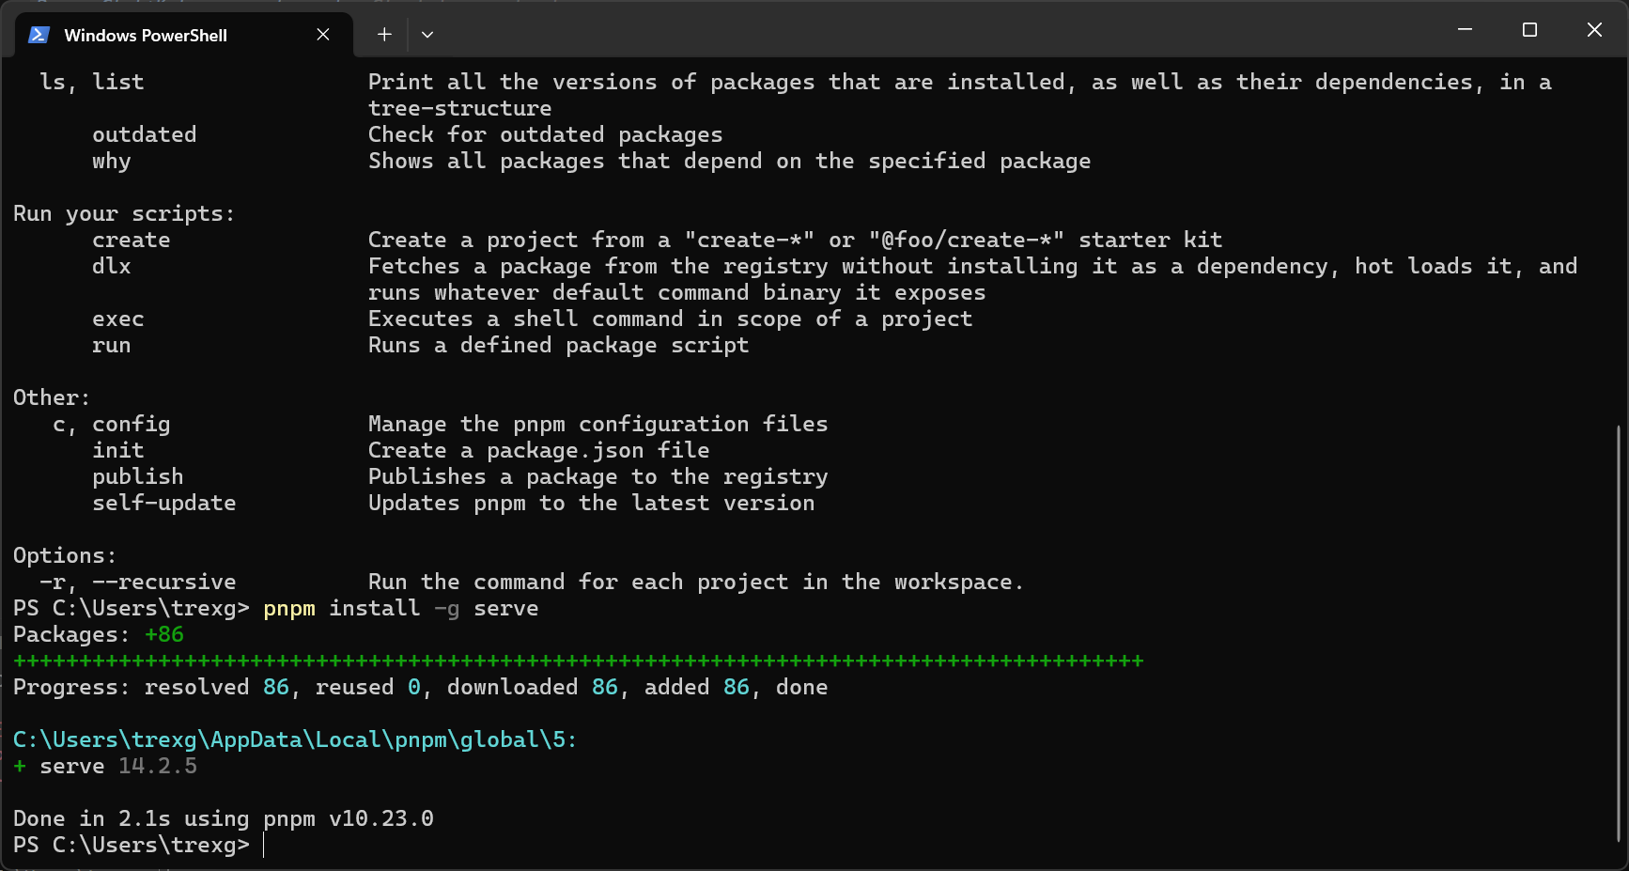Viewport: 1629px width, 871px height.
Task: Maximize the terminal window
Action: pyautogui.click(x=1529, y=30)
